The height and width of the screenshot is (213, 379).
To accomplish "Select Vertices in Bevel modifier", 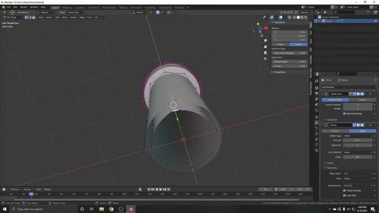I will click(x=335, y=131).
